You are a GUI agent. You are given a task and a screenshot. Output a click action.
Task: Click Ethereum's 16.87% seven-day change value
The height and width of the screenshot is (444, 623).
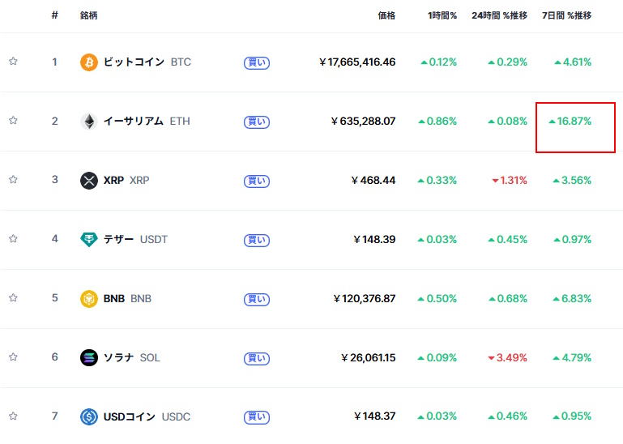570,122
